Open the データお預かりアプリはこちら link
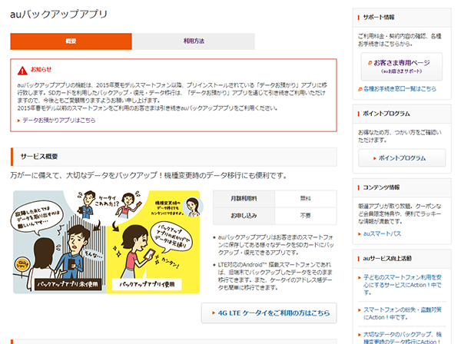The height and width of the screenshot is (344, 461). point(59,120)
